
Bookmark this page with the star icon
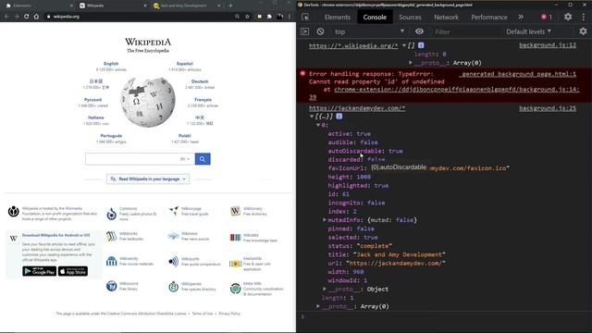pos(247,17)
